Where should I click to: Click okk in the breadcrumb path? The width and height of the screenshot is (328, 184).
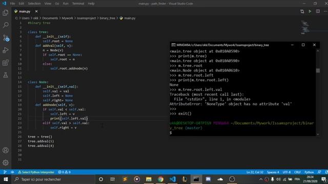point(36,18)
